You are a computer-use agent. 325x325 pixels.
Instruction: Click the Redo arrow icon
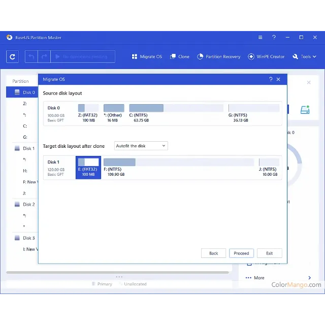[x=44, y=57]
